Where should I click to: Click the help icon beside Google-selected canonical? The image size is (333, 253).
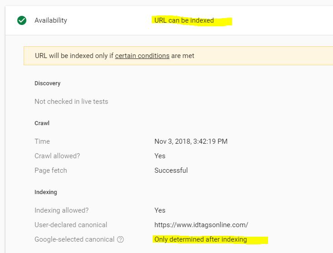(x=120, y=239)
